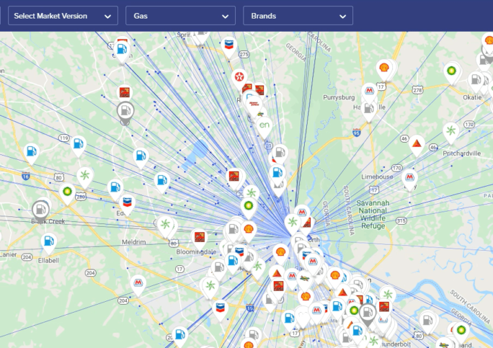The width and height of the screenshot is (493, 348).
Task: Open the Select Market Version dropdown
Action: tap(63, 16)
